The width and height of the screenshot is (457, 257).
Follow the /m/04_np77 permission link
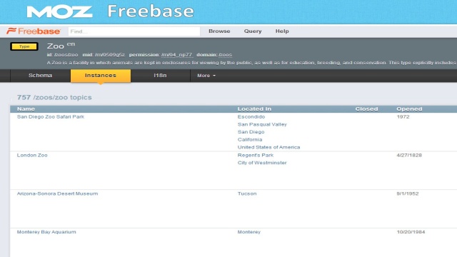coord(177,55)
